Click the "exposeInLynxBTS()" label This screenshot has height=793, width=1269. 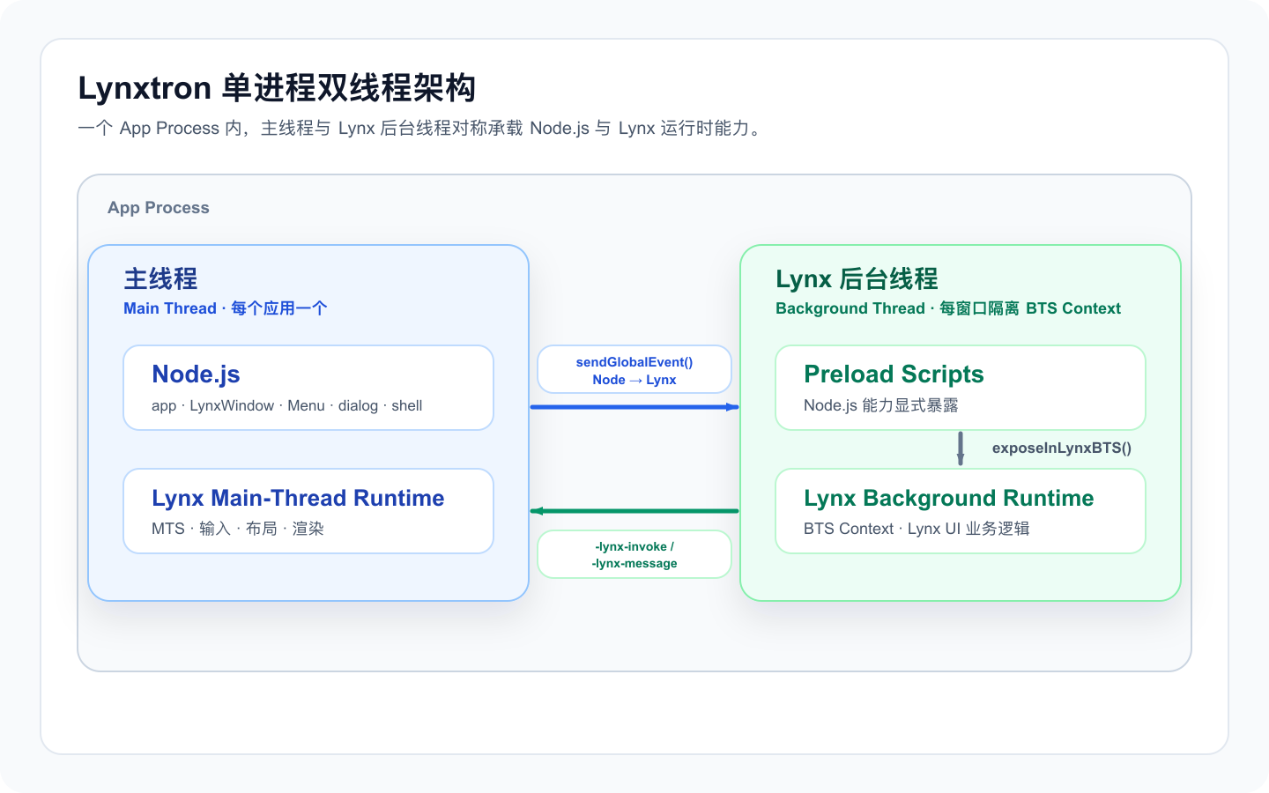tap(1062, 448)
